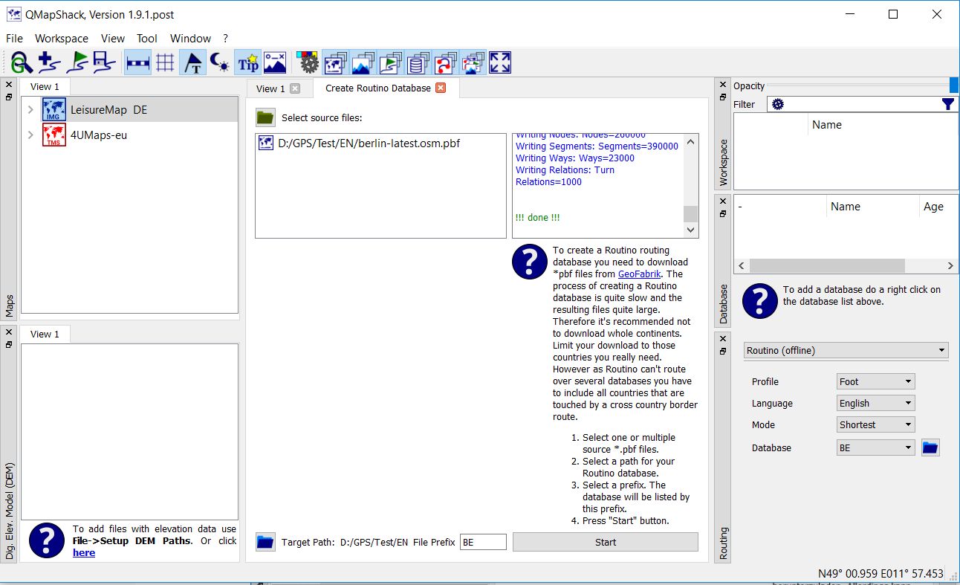Open the Workspace menu
Screen dimensions: 960x585
pos(62,39)
